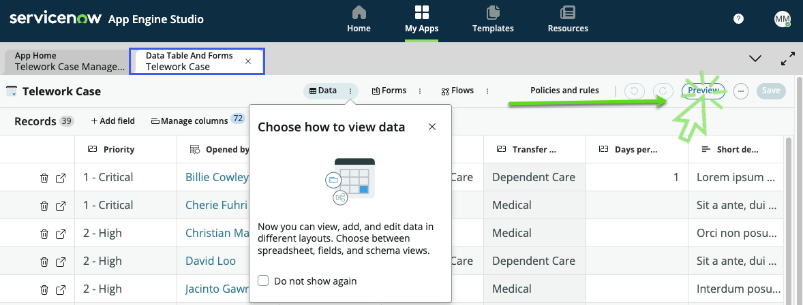Switch to the App Home tab
The width and height of the screenshot is (803, 305).
(x=70, y=61)
